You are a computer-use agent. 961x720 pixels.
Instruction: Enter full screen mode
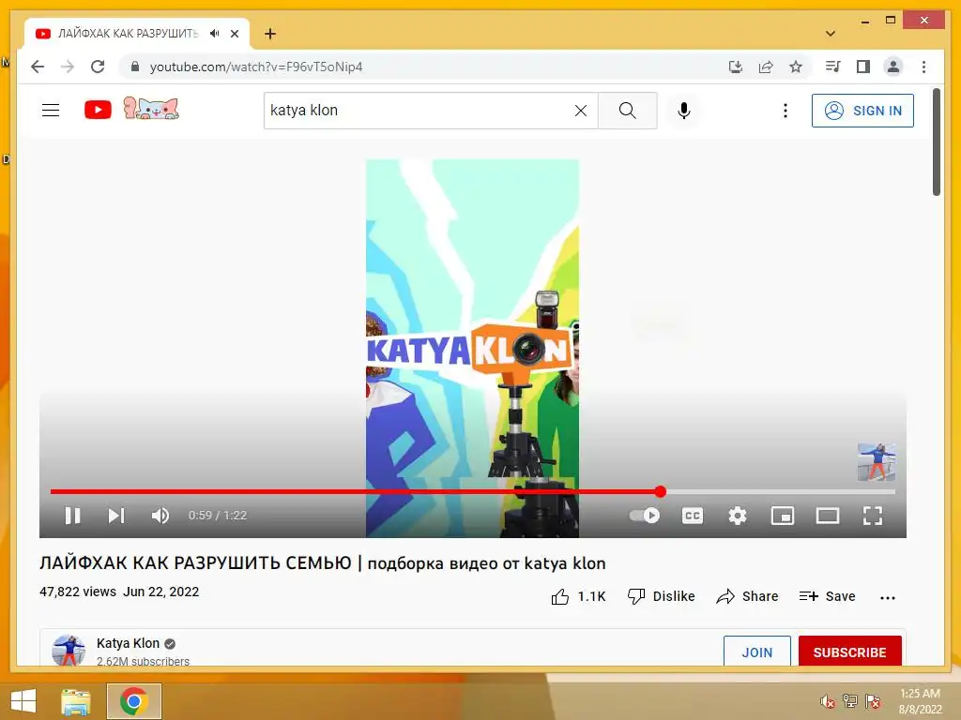point(873,516)
